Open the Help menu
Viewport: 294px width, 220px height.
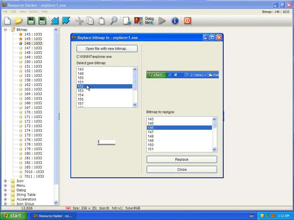pyautogui.click(x=45, y=11)
